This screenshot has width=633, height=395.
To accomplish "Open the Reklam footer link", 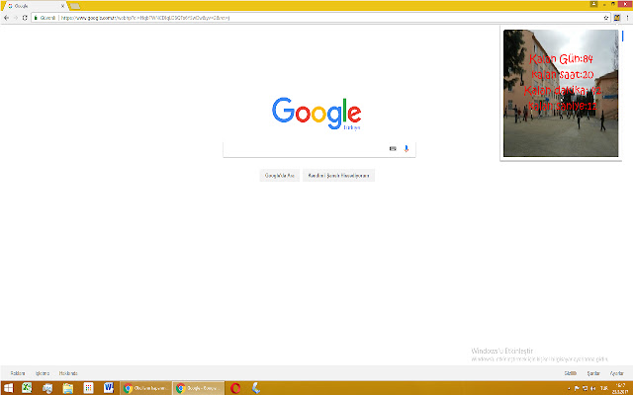I will (18, 373).
